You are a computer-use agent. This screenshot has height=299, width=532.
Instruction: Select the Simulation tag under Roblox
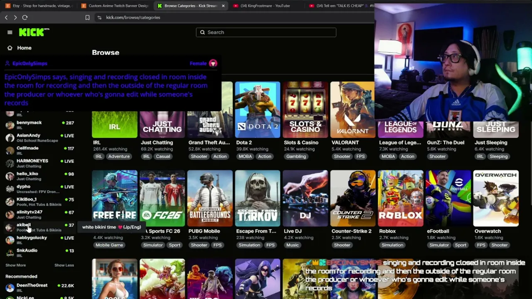point(392,245)
